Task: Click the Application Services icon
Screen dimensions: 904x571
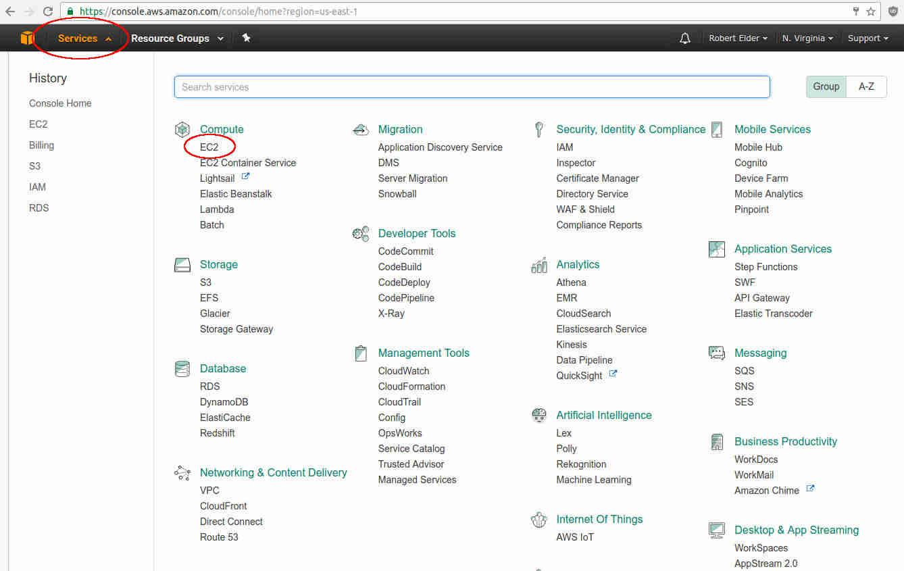Action: (x=717, y=249)
